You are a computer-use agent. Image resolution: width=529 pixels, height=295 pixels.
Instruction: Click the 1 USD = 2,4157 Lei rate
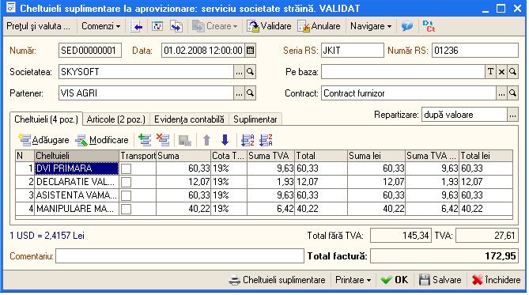[47, 235]
